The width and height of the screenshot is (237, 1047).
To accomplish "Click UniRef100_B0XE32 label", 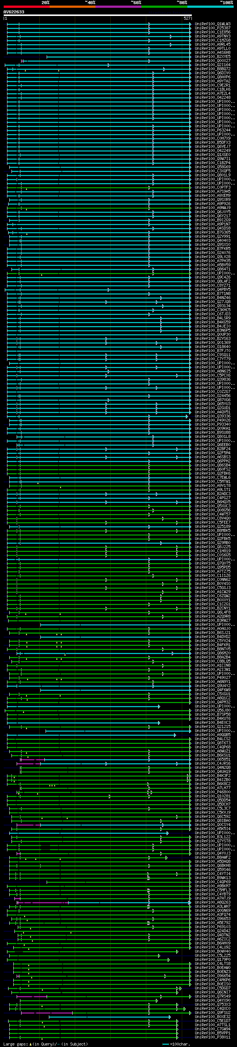I will pos(213,1017).
